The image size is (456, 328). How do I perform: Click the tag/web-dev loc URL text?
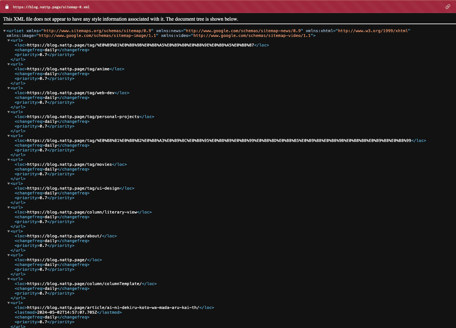point(71,93)
